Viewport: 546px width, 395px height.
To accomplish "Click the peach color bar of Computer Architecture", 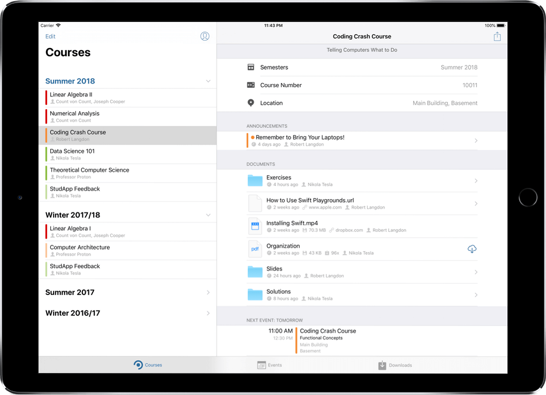I will 47,250.
